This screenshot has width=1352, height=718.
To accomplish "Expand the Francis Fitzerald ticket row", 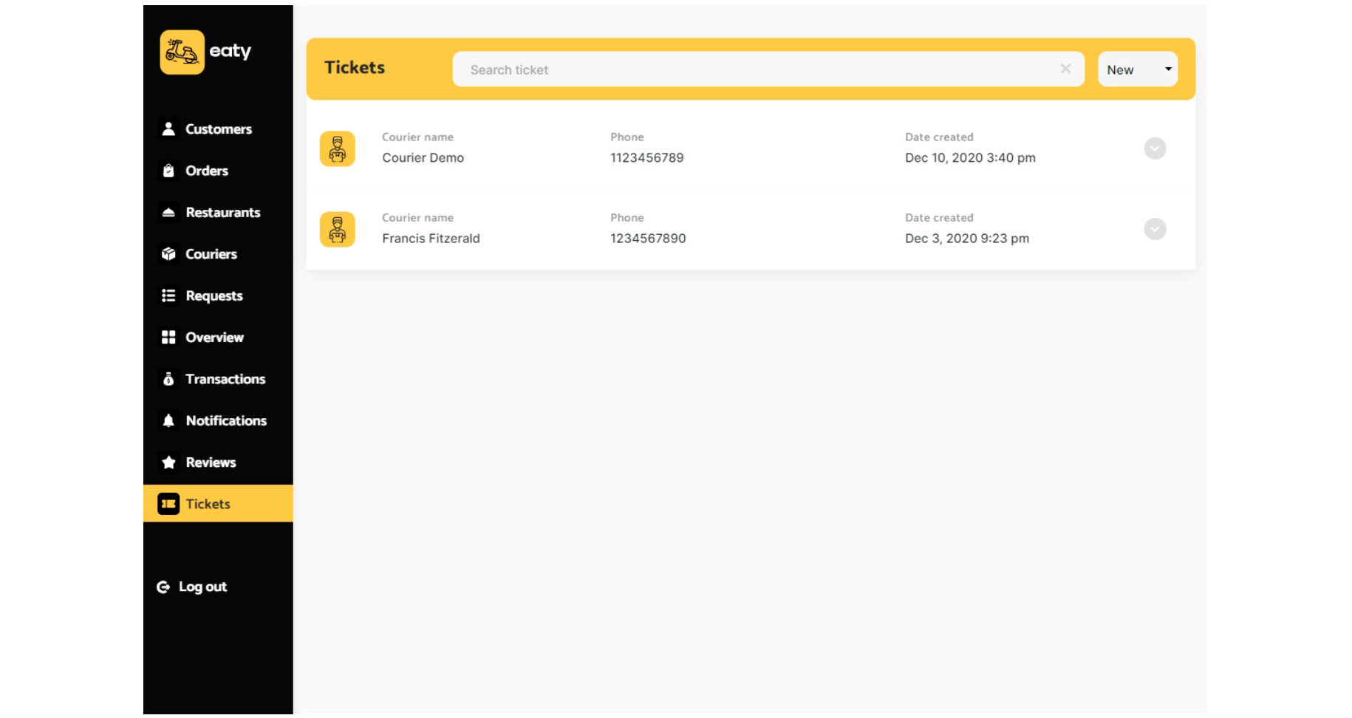I will point(1155,229).
